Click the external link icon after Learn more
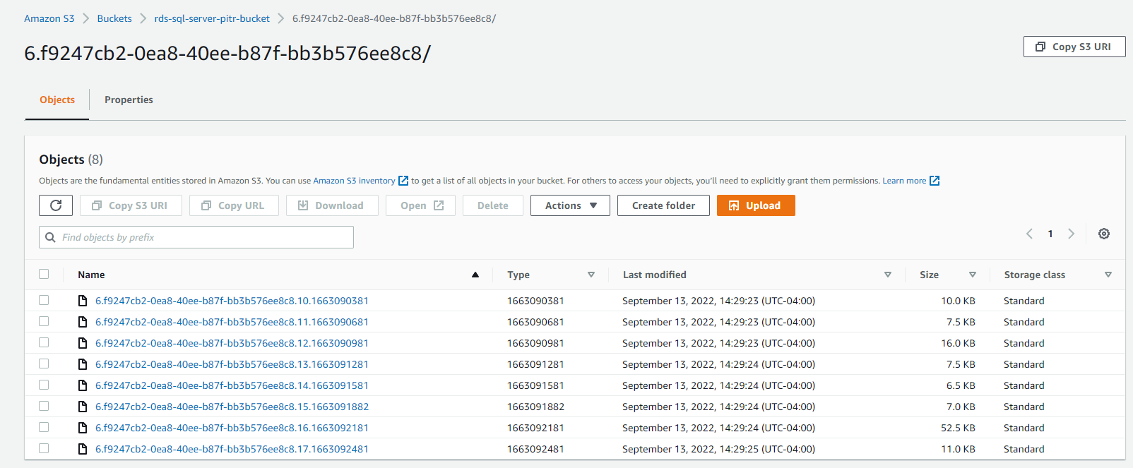Image resolution: width=1133 pixels, height=468 pixels. pyautogui.click(x=935, y=181)
